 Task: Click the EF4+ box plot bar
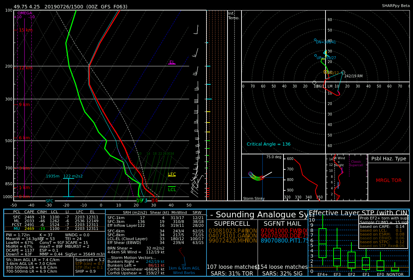[322, 243]
